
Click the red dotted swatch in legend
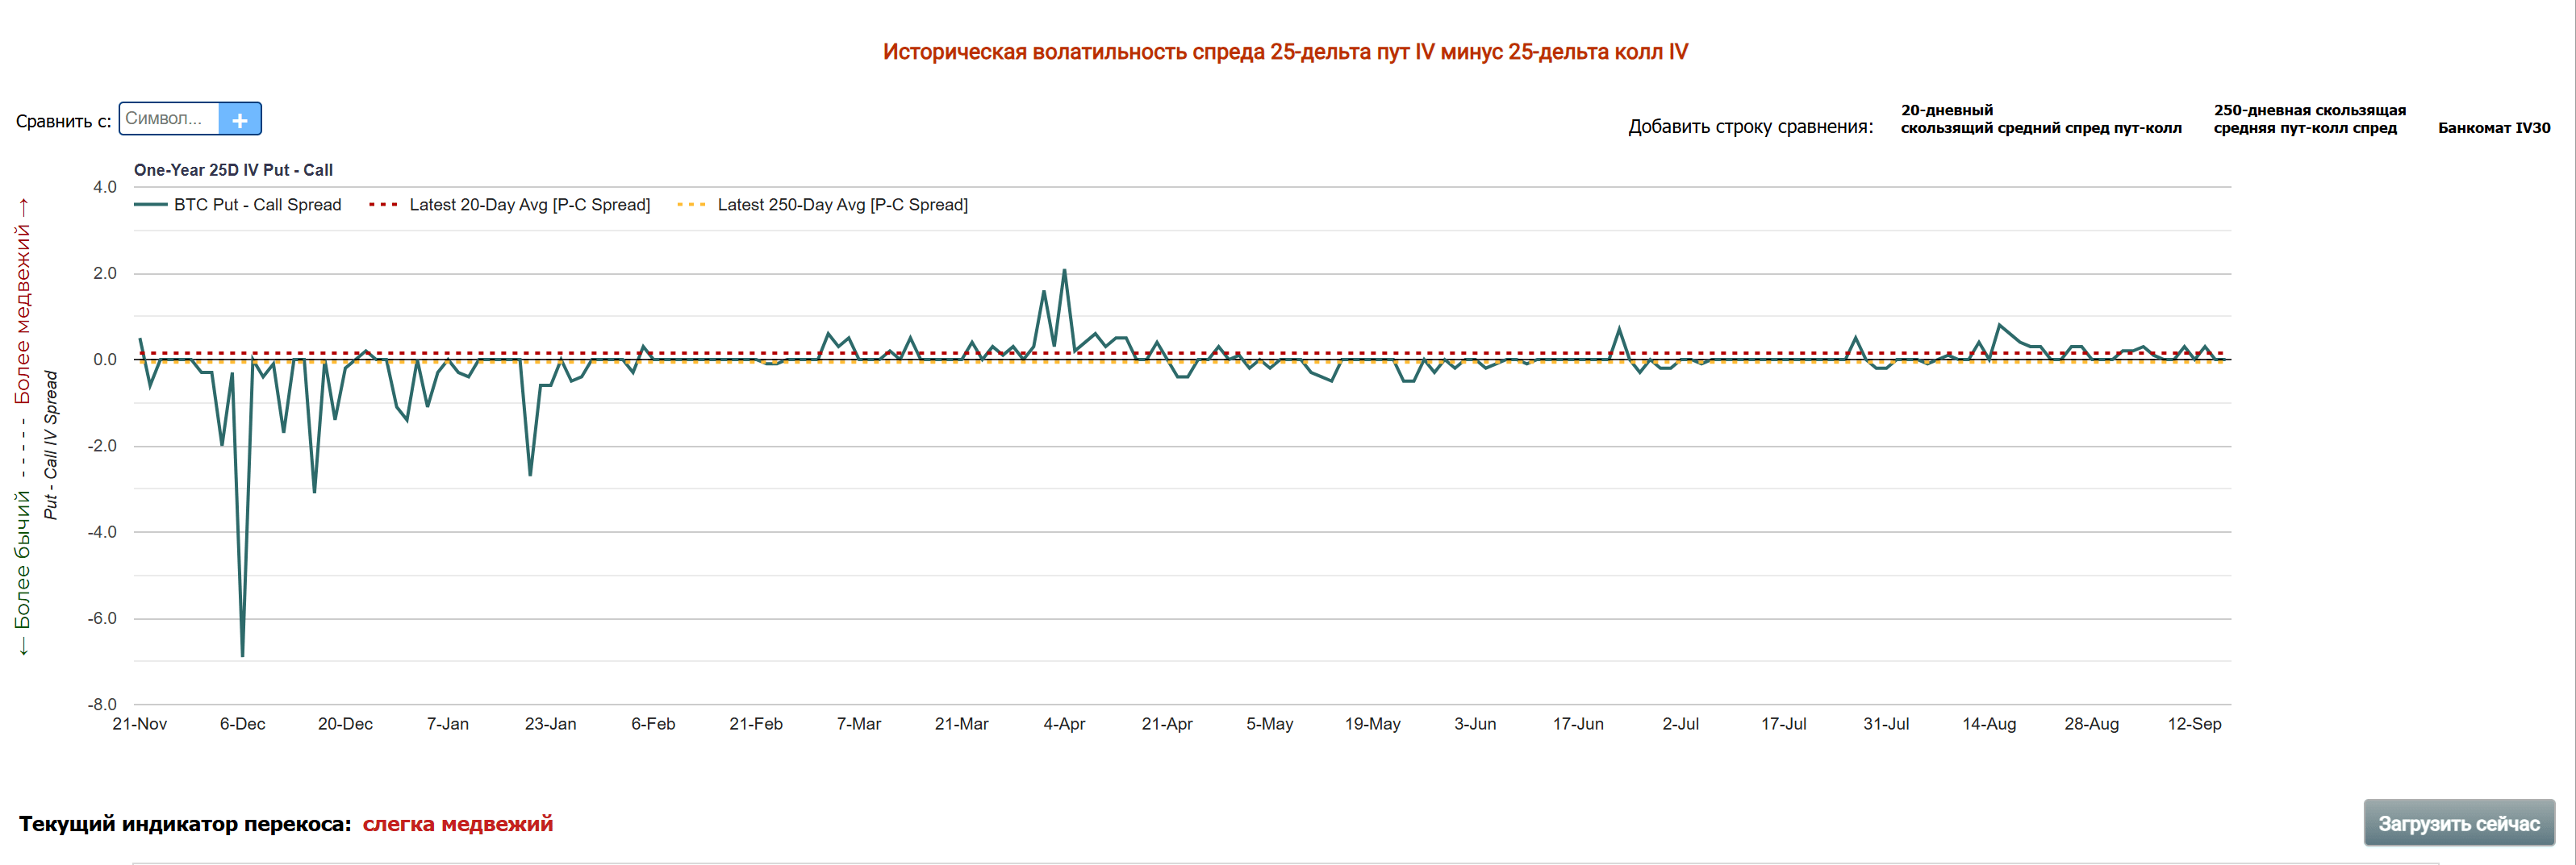click(383, 205)
